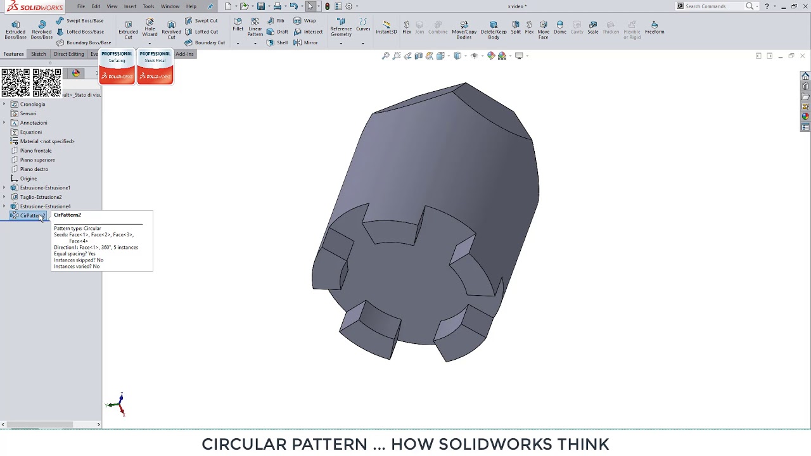Expand Taglio-Estrusione2 feature
The width and height of the screenshot is (811, 456).
pos(4,197)
